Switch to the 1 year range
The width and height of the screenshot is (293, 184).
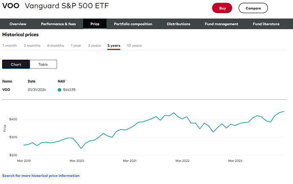pos(76,45)
